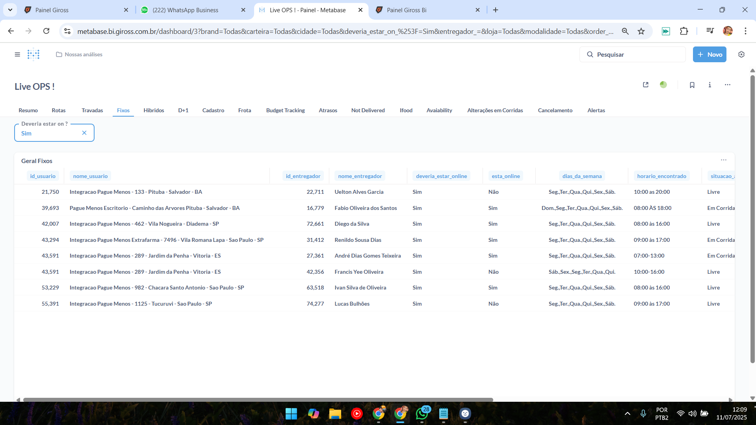
Task: Reload the page in browser
Action: tap(46, 31)
